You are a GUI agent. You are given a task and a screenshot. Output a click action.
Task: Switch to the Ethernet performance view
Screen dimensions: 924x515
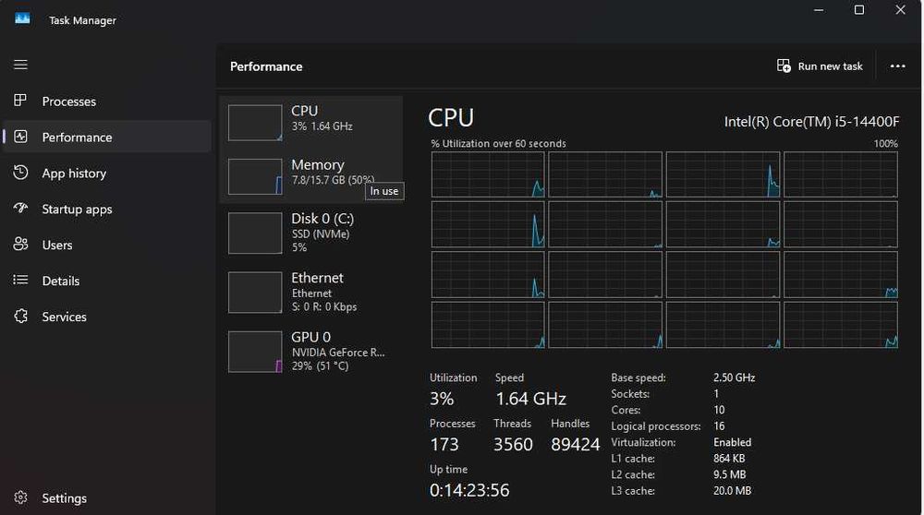point(317,291)
